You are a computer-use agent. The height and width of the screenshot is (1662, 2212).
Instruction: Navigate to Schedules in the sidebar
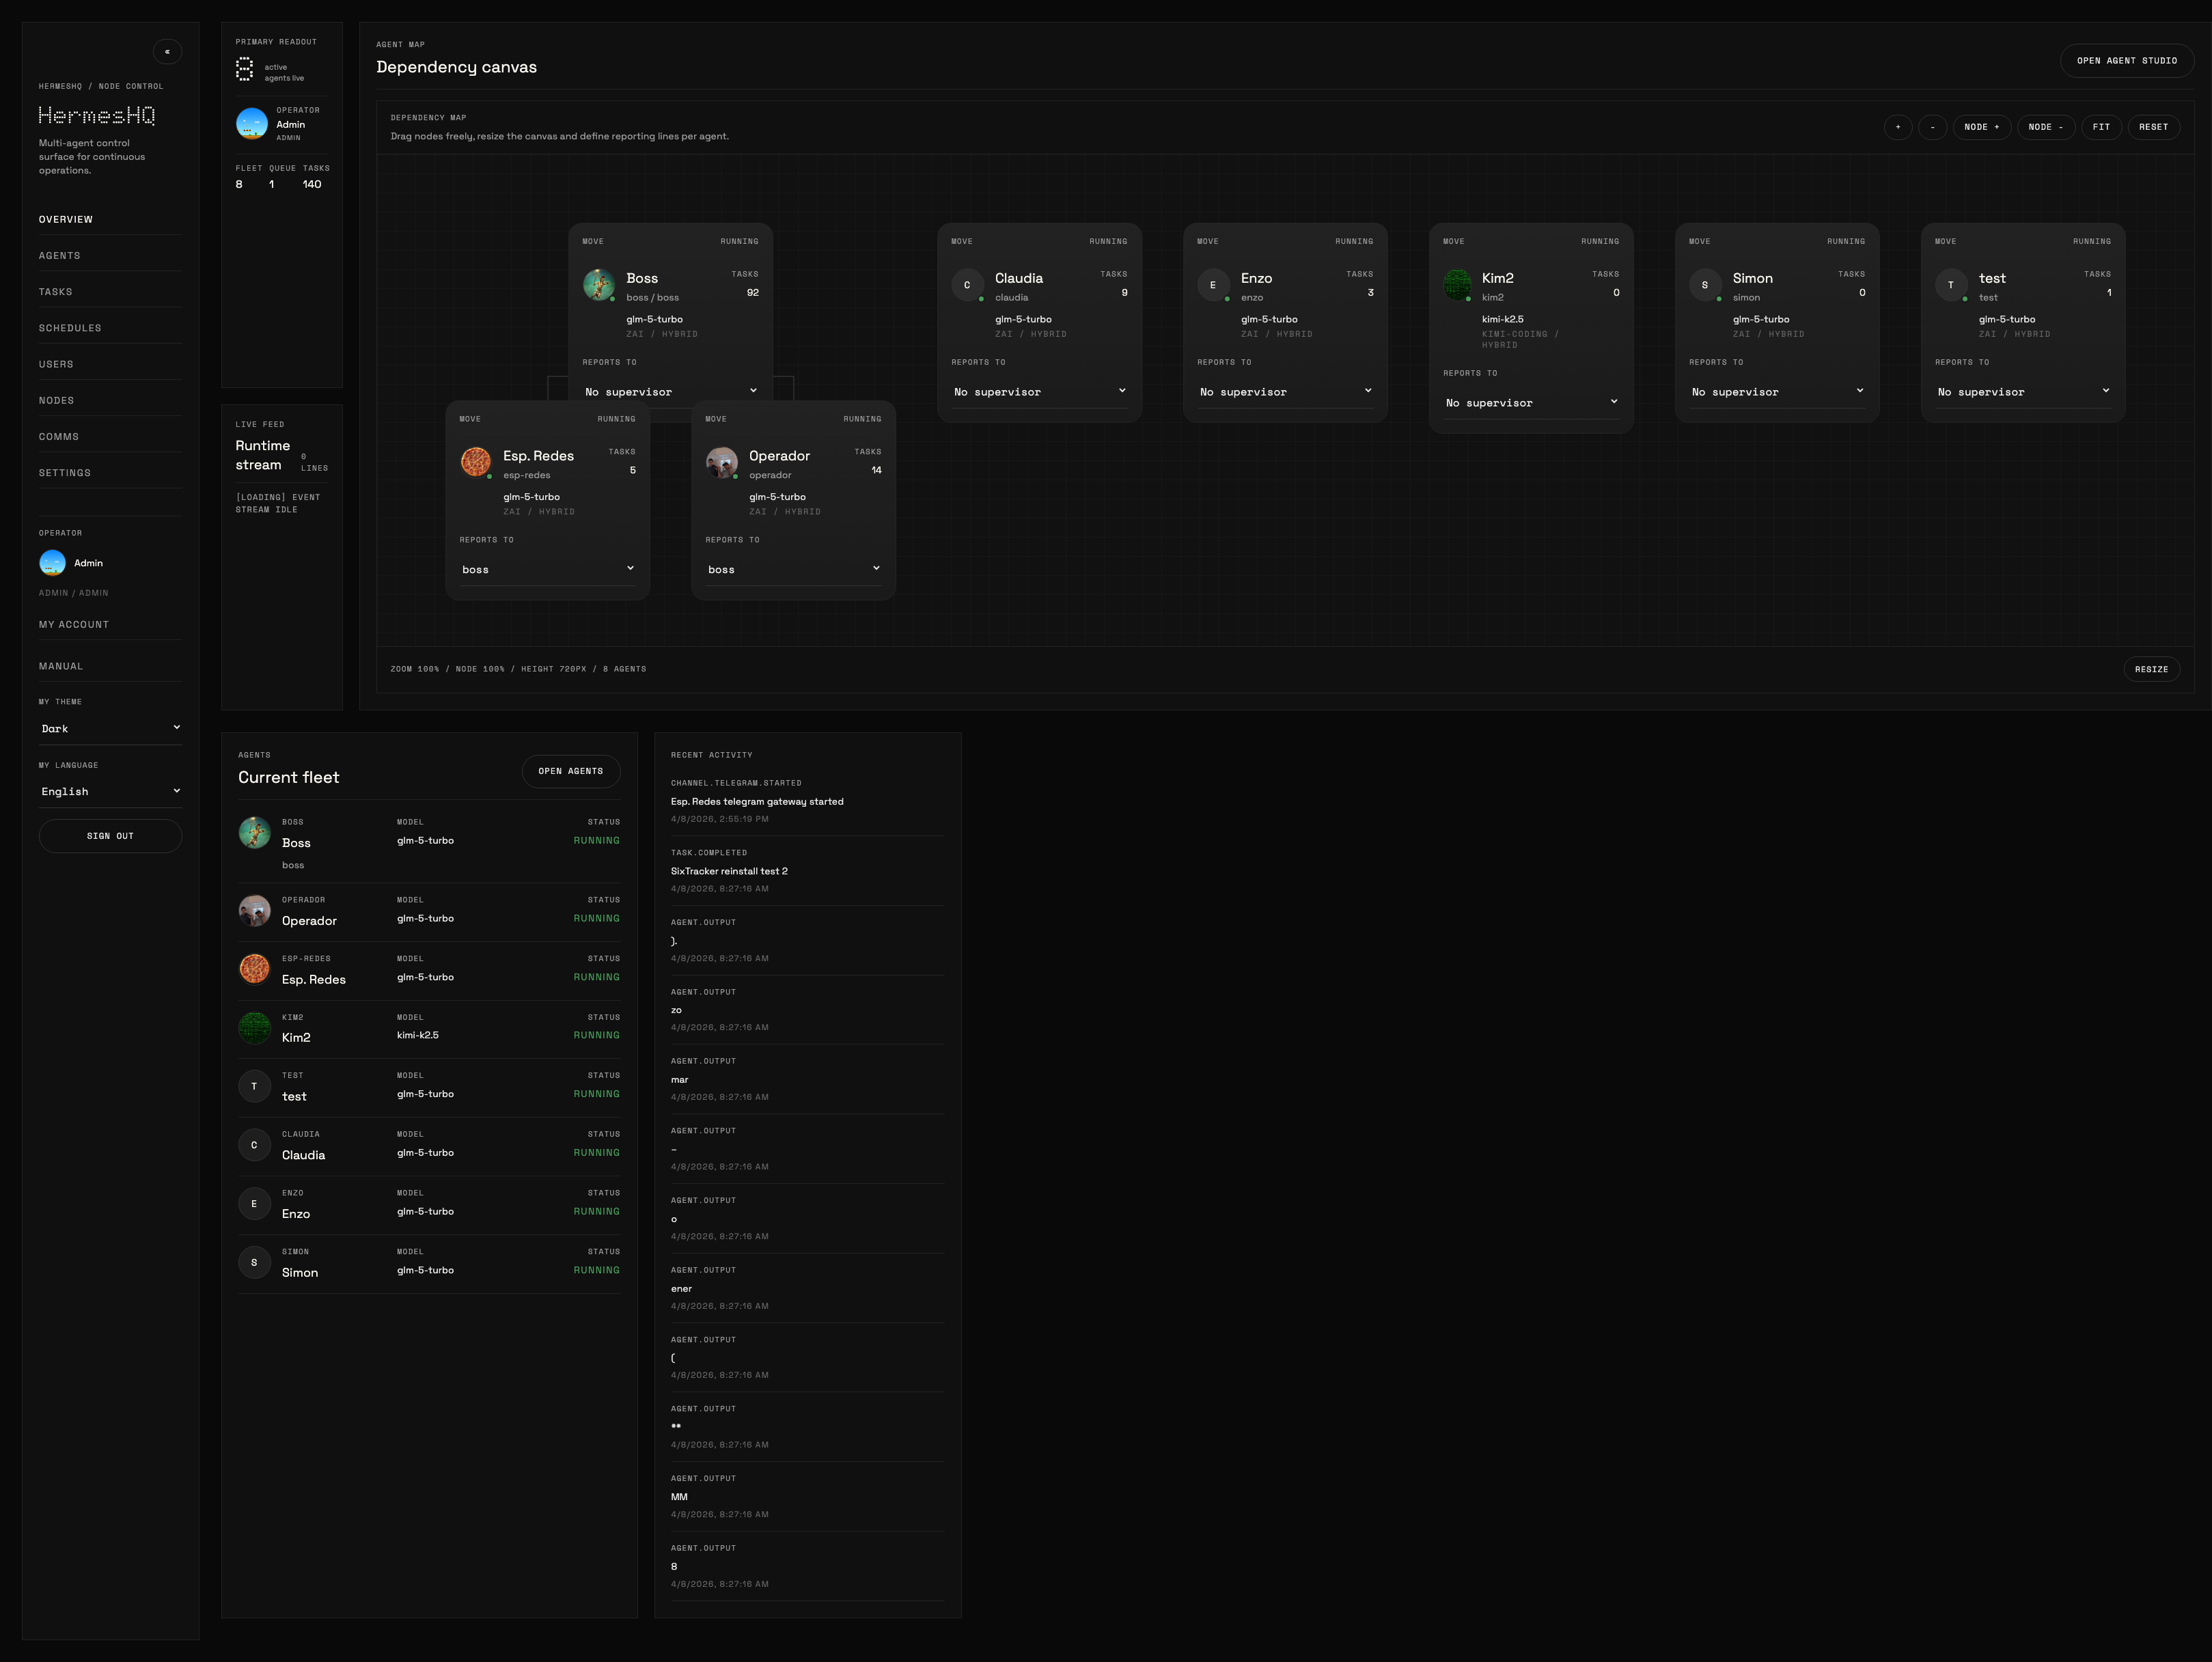pos(70,327)
